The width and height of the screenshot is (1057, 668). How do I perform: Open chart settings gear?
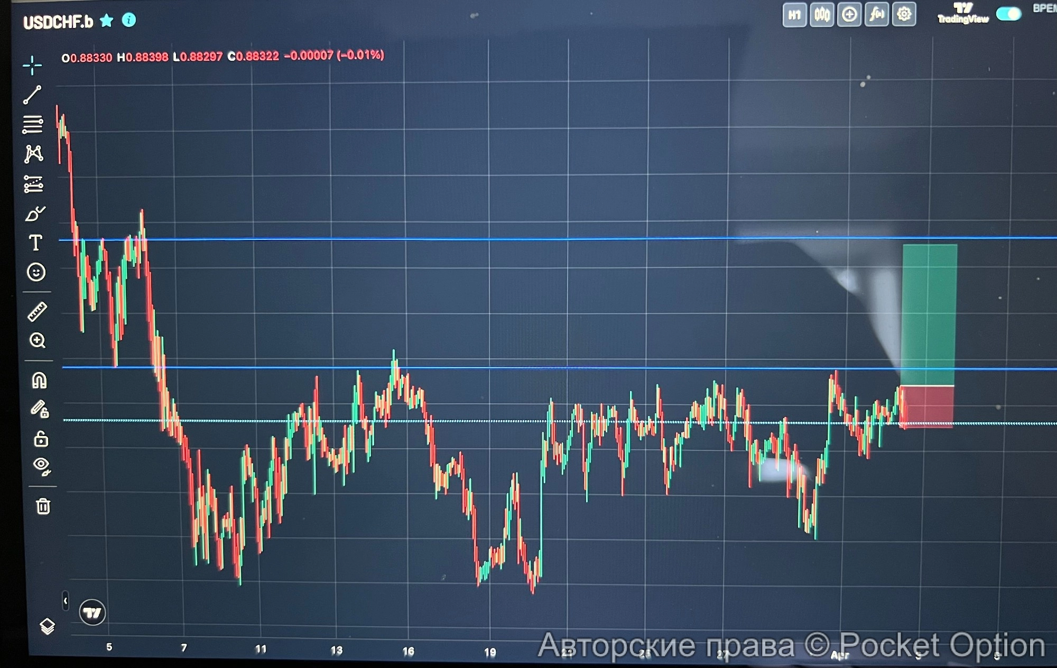pyautogui.click(x=904, y=14)
